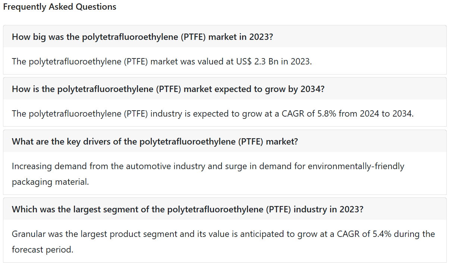Click the 'packaging material.' line

(50, 182)
